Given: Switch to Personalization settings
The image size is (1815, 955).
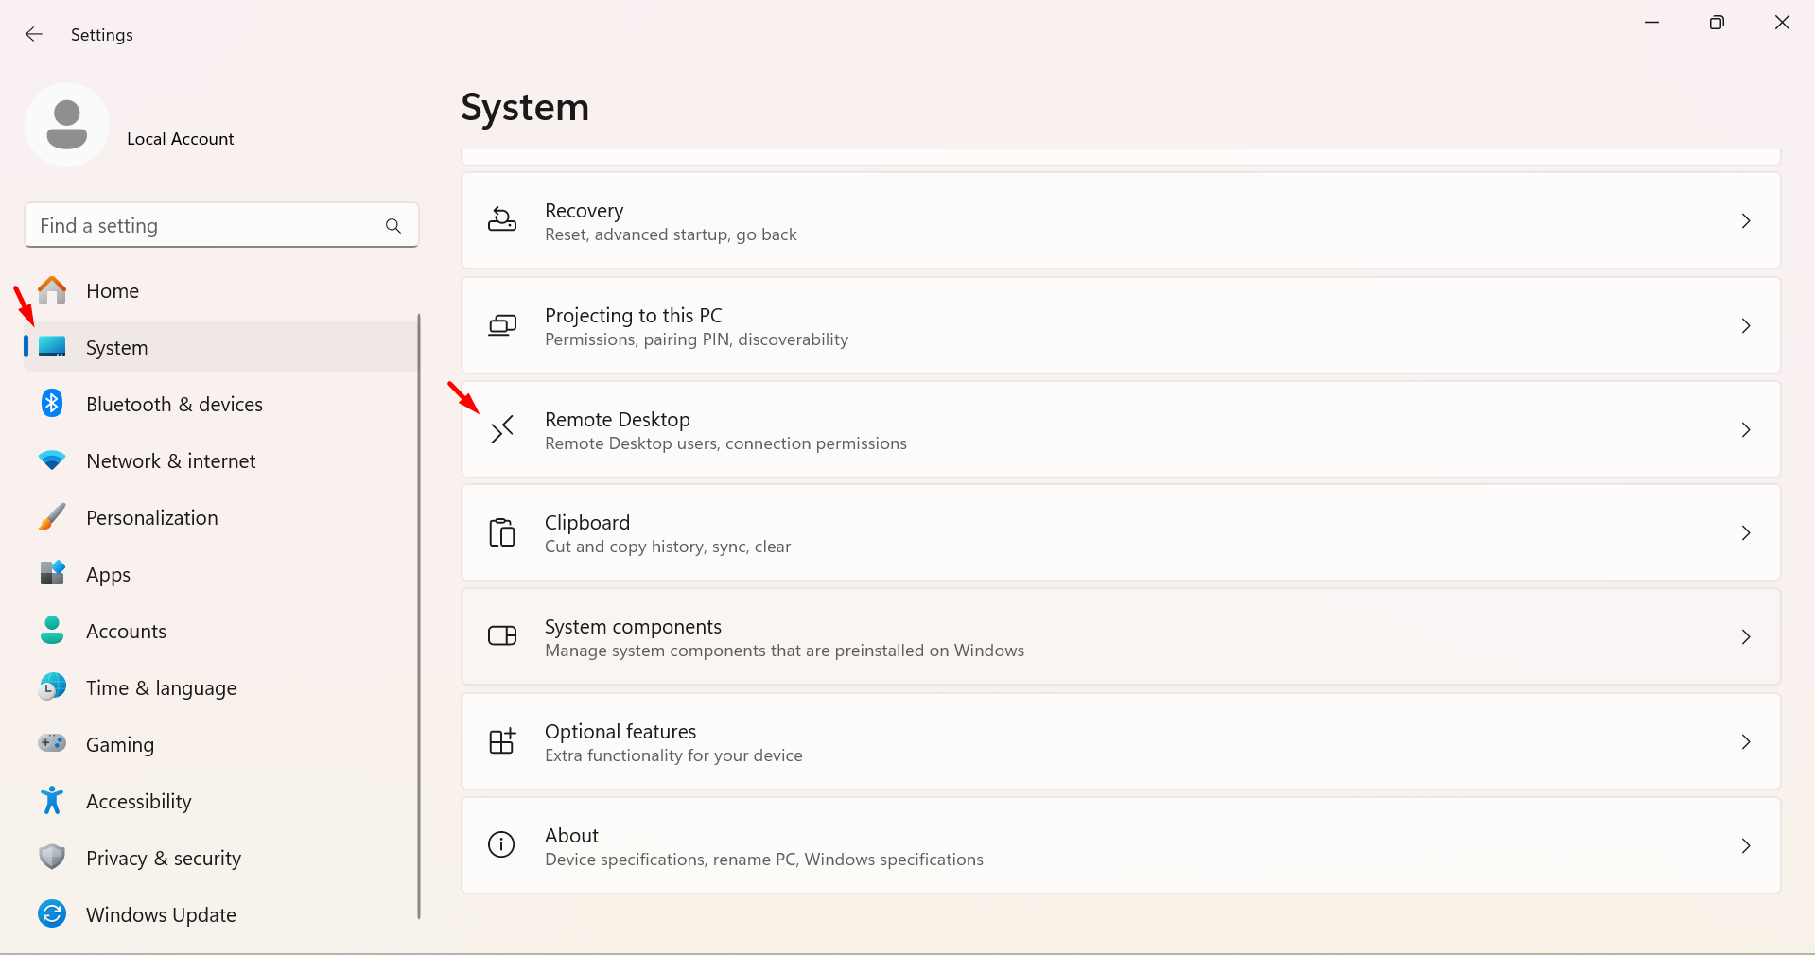Looking at the screenshot, I should click(x=151, y=518).
